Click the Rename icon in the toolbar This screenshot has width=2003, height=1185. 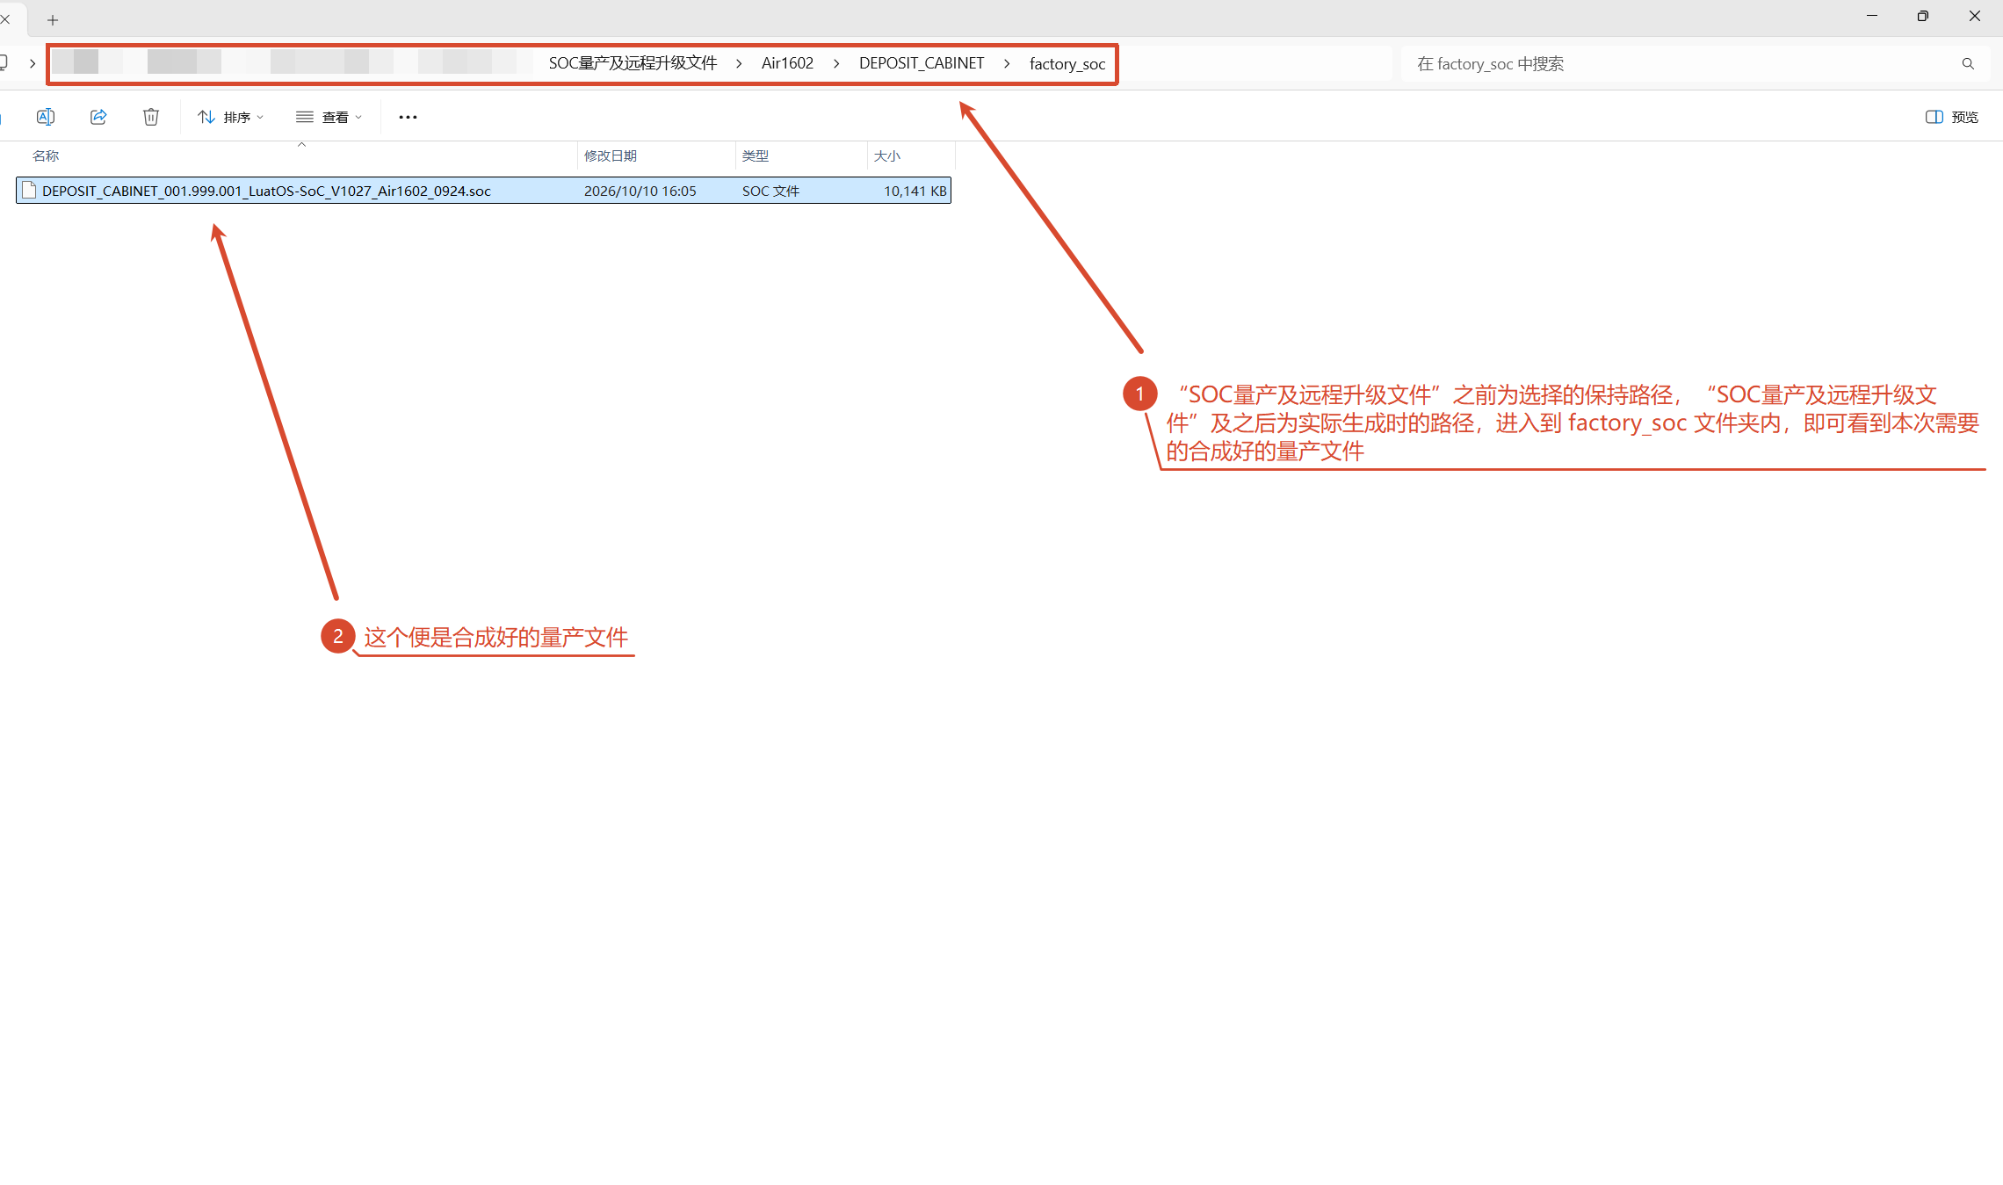coord(46,117)
